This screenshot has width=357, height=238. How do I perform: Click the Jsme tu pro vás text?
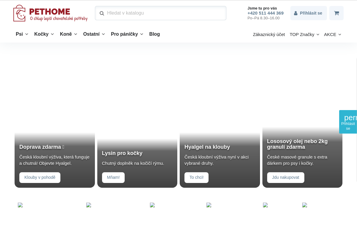(262, 8)
